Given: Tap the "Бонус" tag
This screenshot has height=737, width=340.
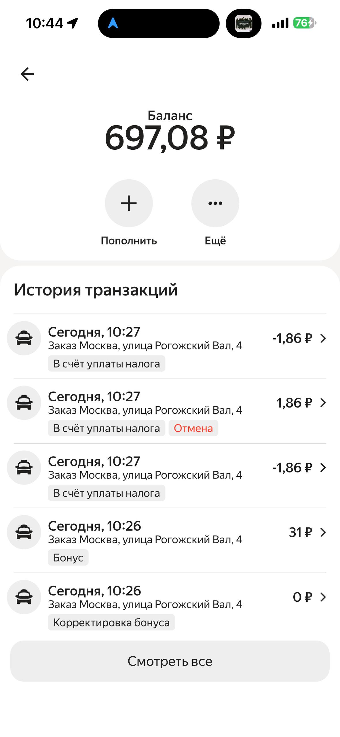Looking at the screenshot, I should click(x=68, y=558).
